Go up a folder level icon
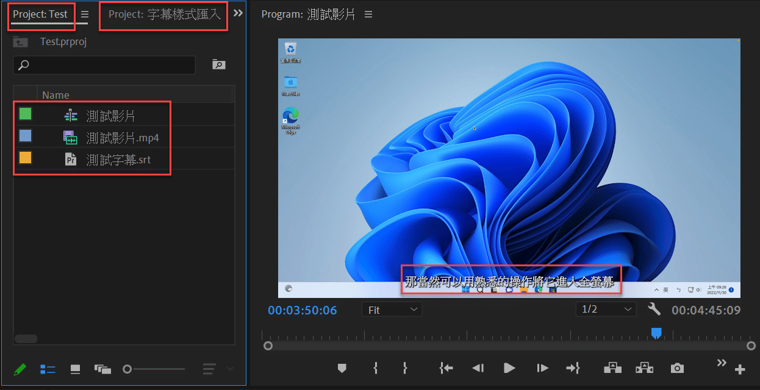Viewport: 760px width, 390px height. 20,42
